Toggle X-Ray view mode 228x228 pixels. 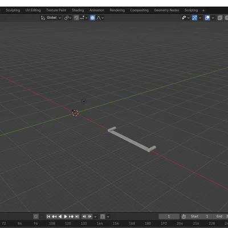(220, 18)
